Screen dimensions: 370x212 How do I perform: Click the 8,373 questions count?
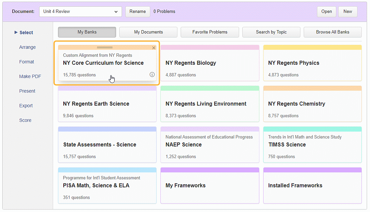181,116
